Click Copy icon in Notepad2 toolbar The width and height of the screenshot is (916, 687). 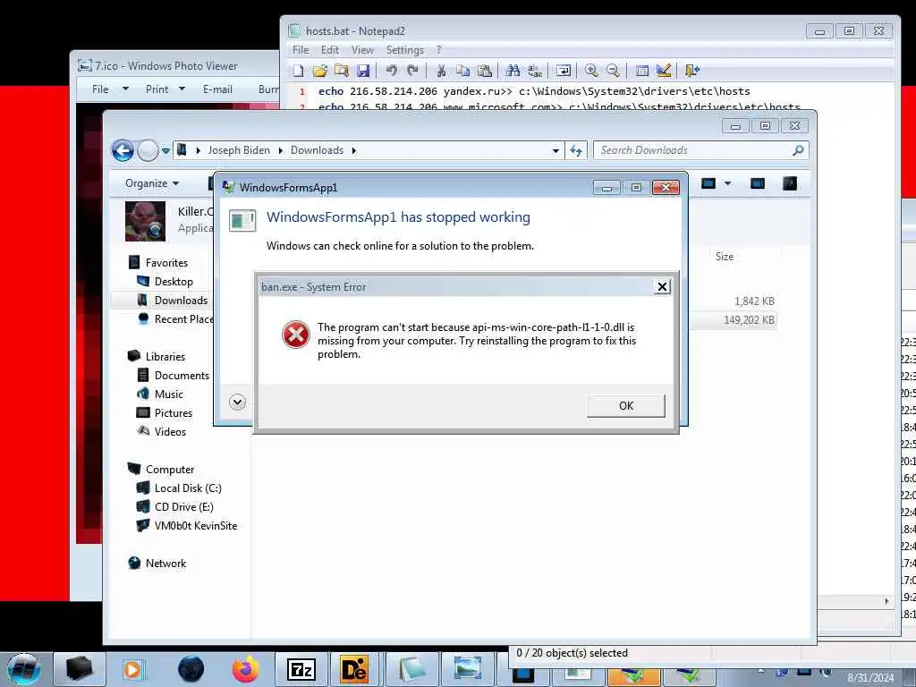tap(462, 71)
